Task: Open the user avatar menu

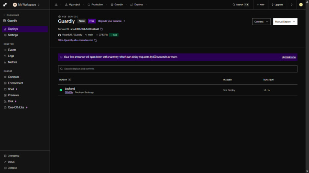Action: 301,5
